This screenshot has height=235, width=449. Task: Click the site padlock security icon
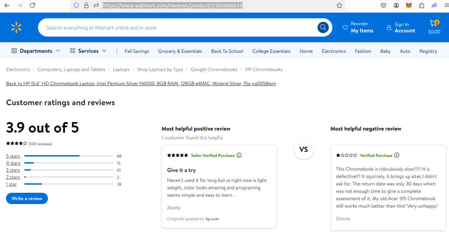click(86, 5)
